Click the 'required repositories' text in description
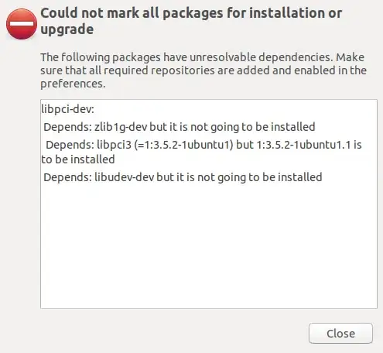This screenshot has height=353, width=383. pyautogui.click(x=159, y=70)
